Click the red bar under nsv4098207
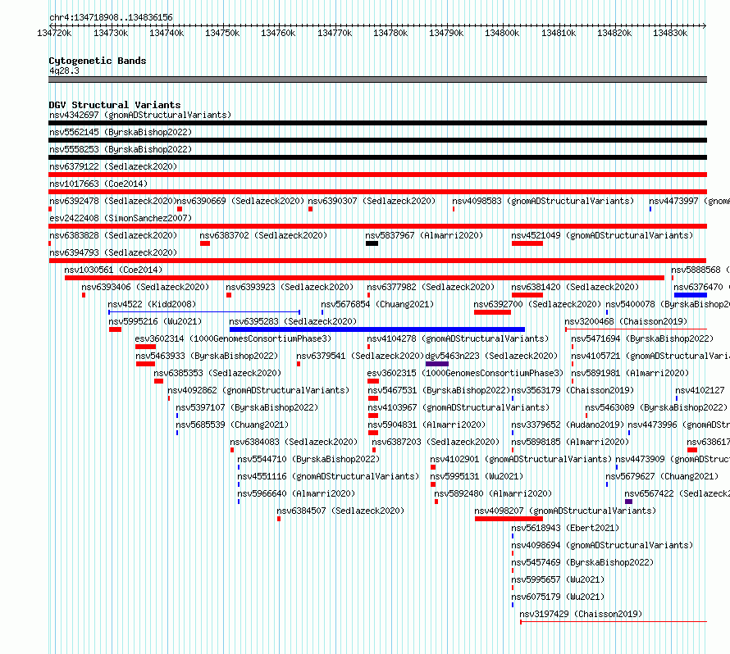Screen dimensions: 730x654 (x=509, y=519)
